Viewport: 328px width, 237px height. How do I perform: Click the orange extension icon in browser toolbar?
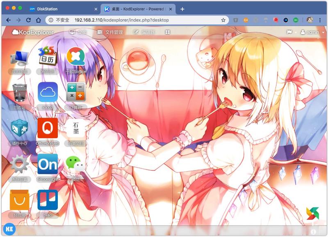tap(246, 20)
